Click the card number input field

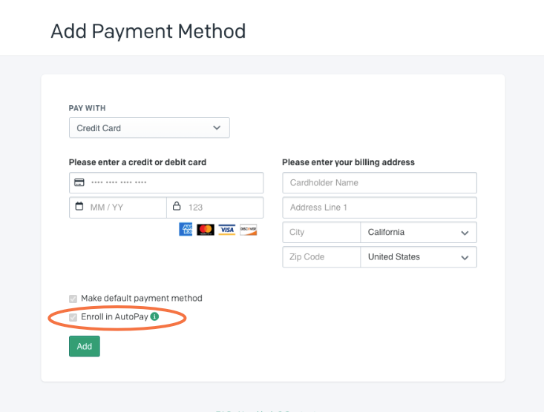pyautogui.click(x=174, y=183)
